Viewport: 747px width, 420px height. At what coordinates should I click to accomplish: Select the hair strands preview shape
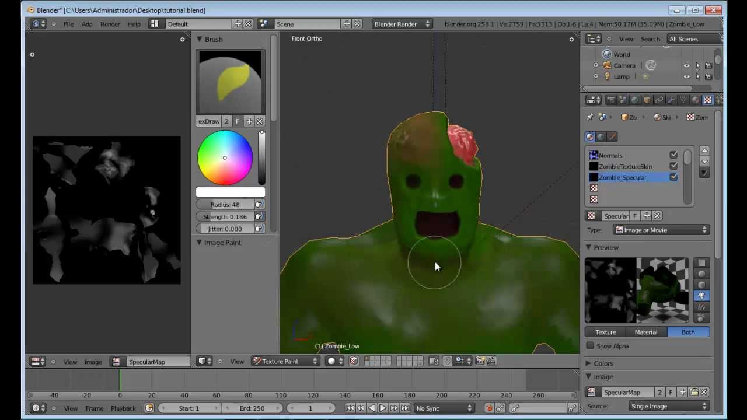click(701, 307)
